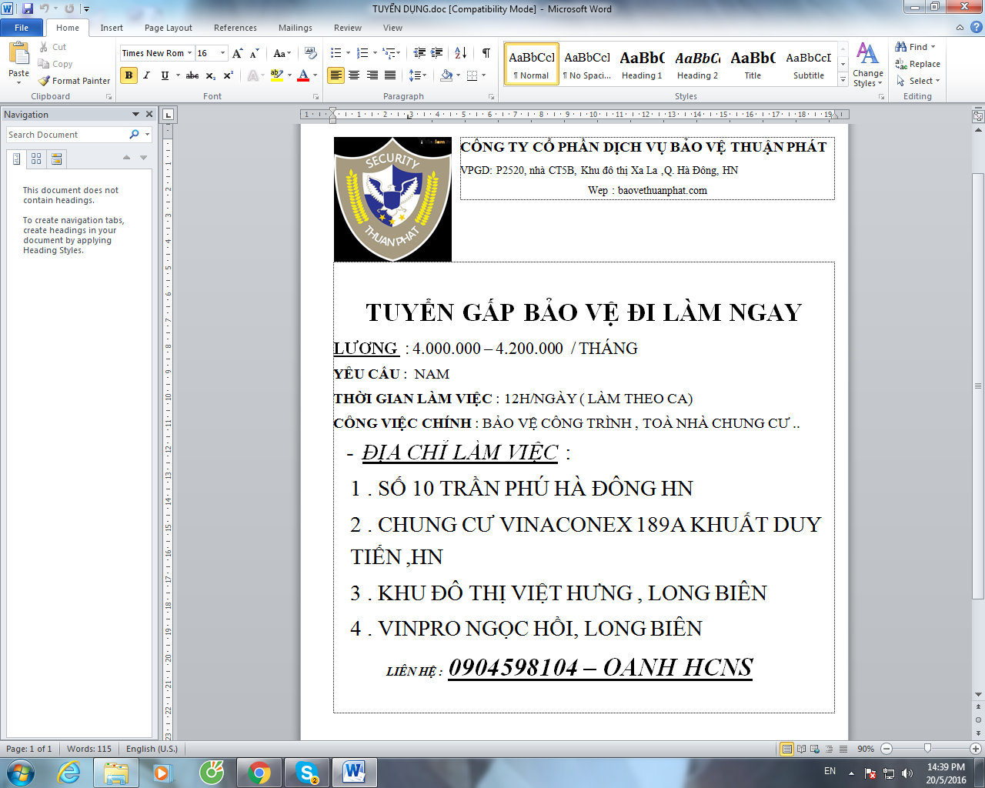Expand the font size dropdown
Image resolution: width=985 pixels, height=788 pixels.
[223, 53]
